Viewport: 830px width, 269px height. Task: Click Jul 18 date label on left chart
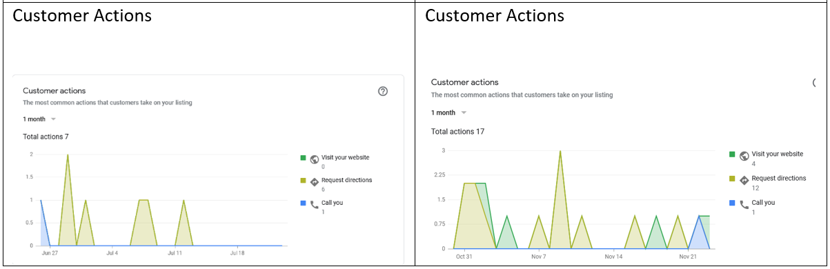238,253
